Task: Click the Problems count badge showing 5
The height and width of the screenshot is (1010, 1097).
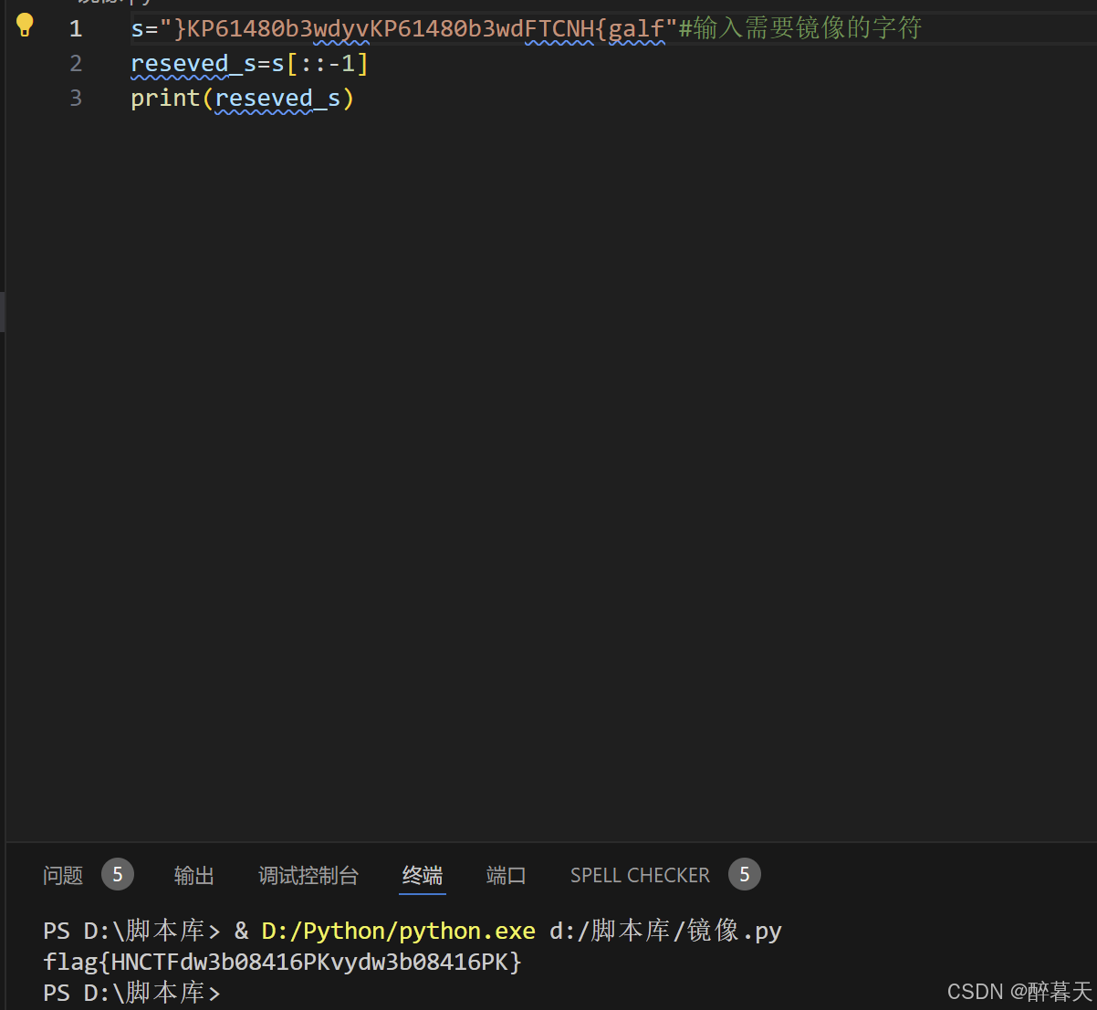Action: pyautogui.click(x=117, y=873)
